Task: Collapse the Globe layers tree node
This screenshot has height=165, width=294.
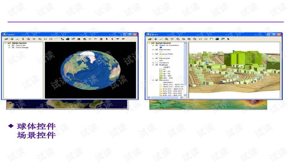Action: [x=6, y=43]
